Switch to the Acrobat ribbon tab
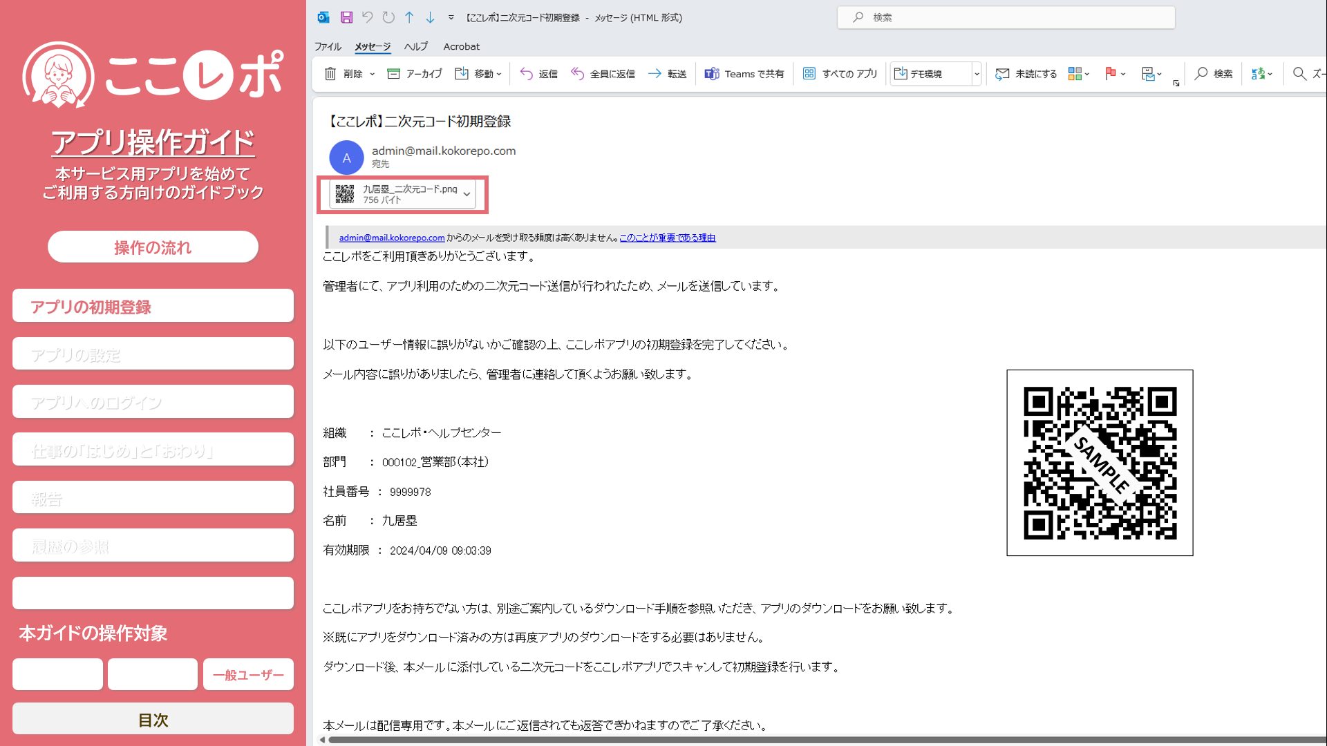 tap(461, 46)
